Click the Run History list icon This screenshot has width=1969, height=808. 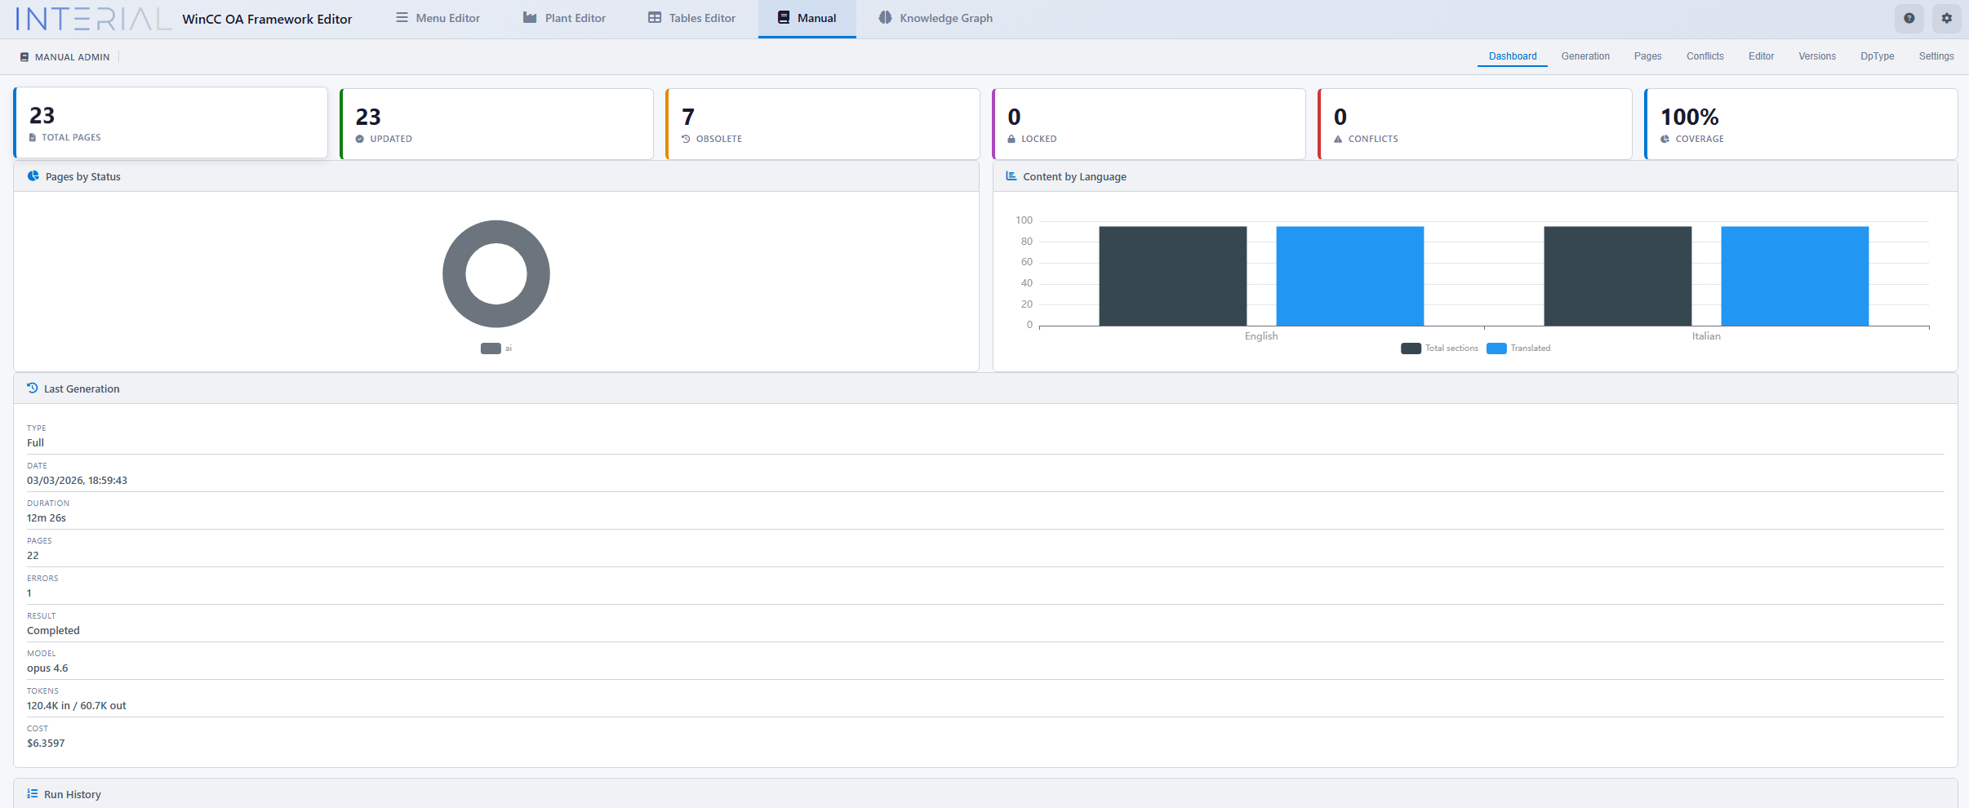32,793
